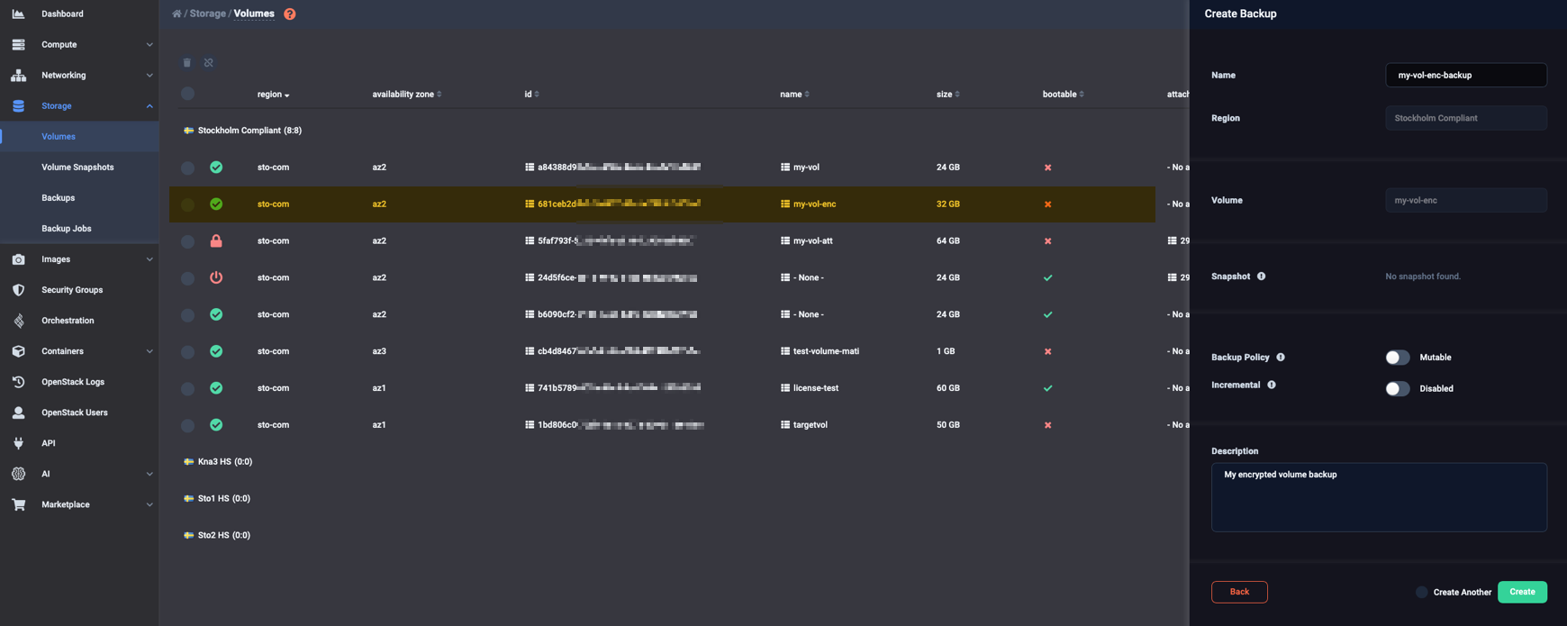This screenshot has height=626, width=1567.
Task: Sort by size column header
Action: tap(947, 94)
